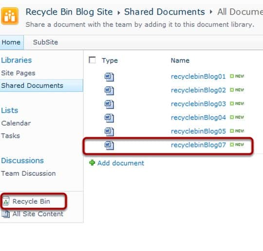This screenshot has width=263, height=251.
Task: Click NEW badge beside recyclebinBlog01
Action: (x=237, y=76)
